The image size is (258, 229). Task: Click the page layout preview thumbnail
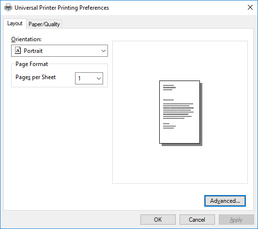(x=181, y=113)
